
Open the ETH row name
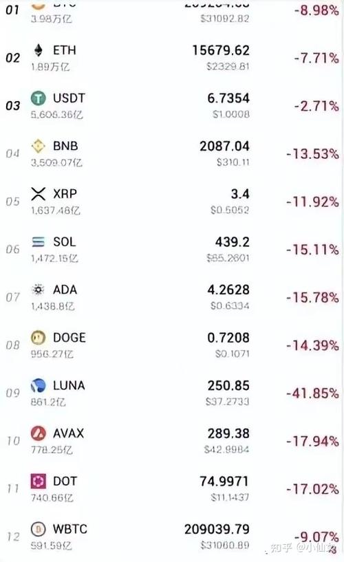tap(65, 50)
